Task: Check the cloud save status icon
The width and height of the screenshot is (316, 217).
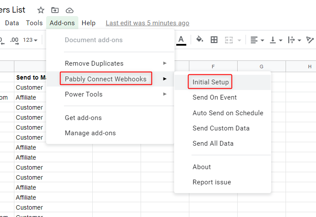Action: [x=70, y=10]
